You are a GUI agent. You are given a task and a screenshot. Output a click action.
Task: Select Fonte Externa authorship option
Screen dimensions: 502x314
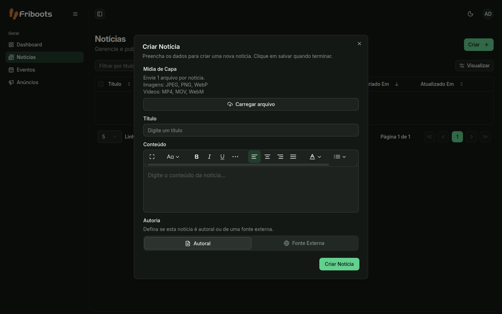(304, 243)
